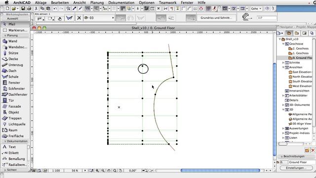This screenshot has height=178, width=316.
Task: Click the zoom out magnifier icon
Action: (x=103, y=171)
